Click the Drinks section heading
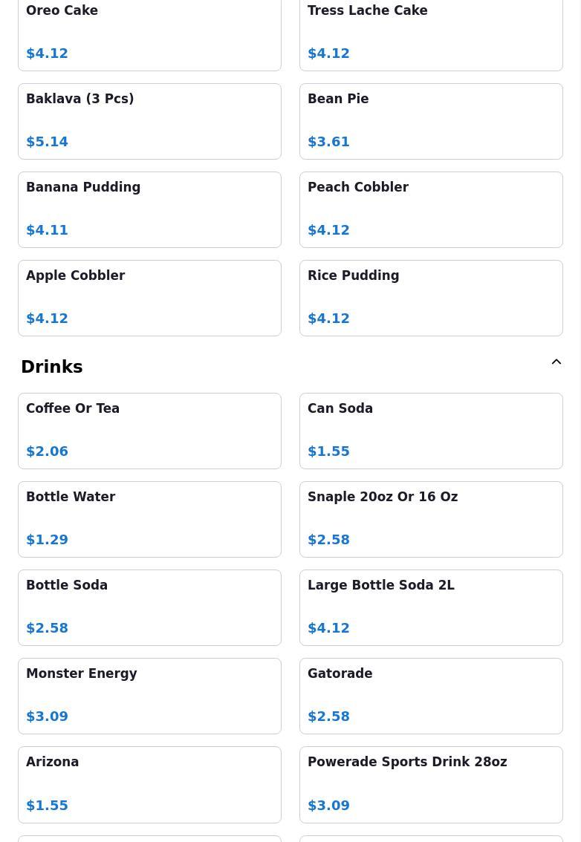This screenshot has width=581, height=842. (x=52, y=367)
